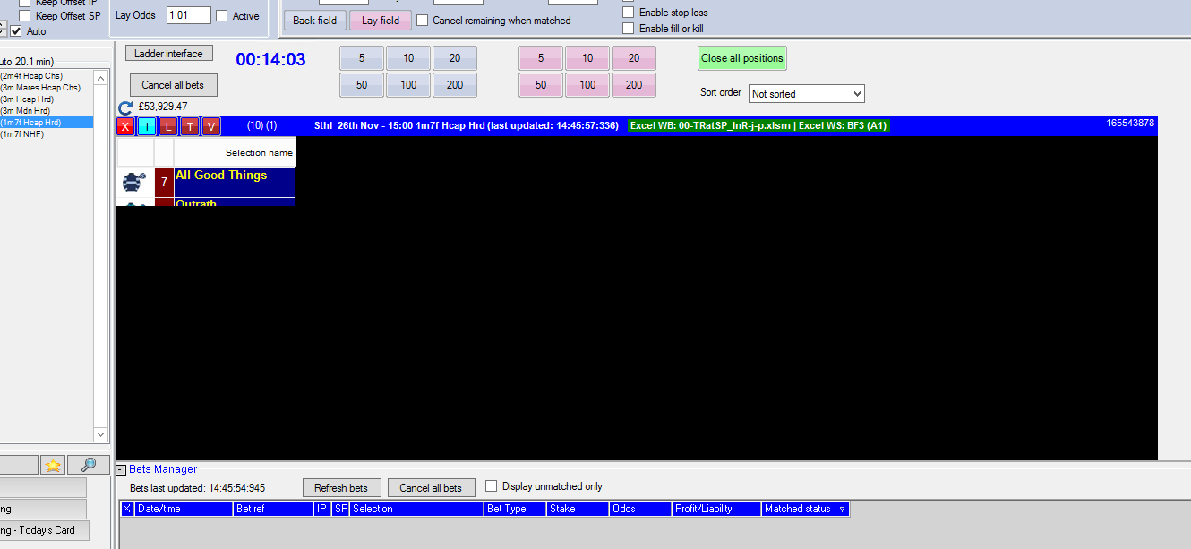
Task: Open the cyan i market info icon
Action: click(x=147, y=126)
